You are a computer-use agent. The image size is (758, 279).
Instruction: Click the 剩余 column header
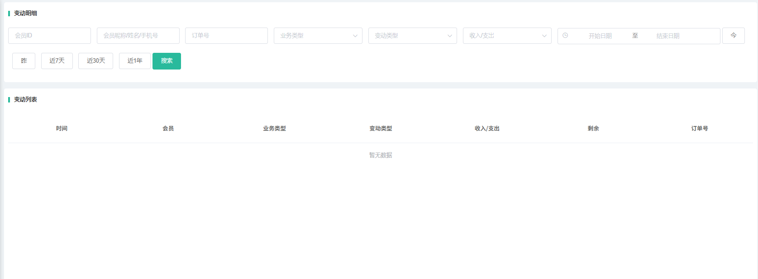593,129
